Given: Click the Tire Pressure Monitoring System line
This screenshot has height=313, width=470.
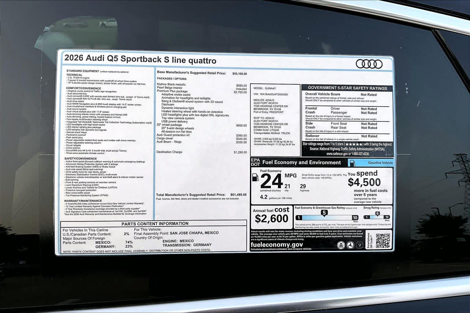Looking at the screenshot, I should [86, 195].
